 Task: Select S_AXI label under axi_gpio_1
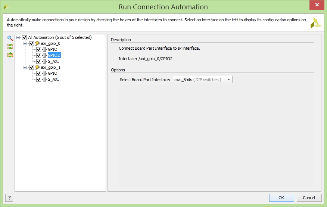click(x=53, y=79)
